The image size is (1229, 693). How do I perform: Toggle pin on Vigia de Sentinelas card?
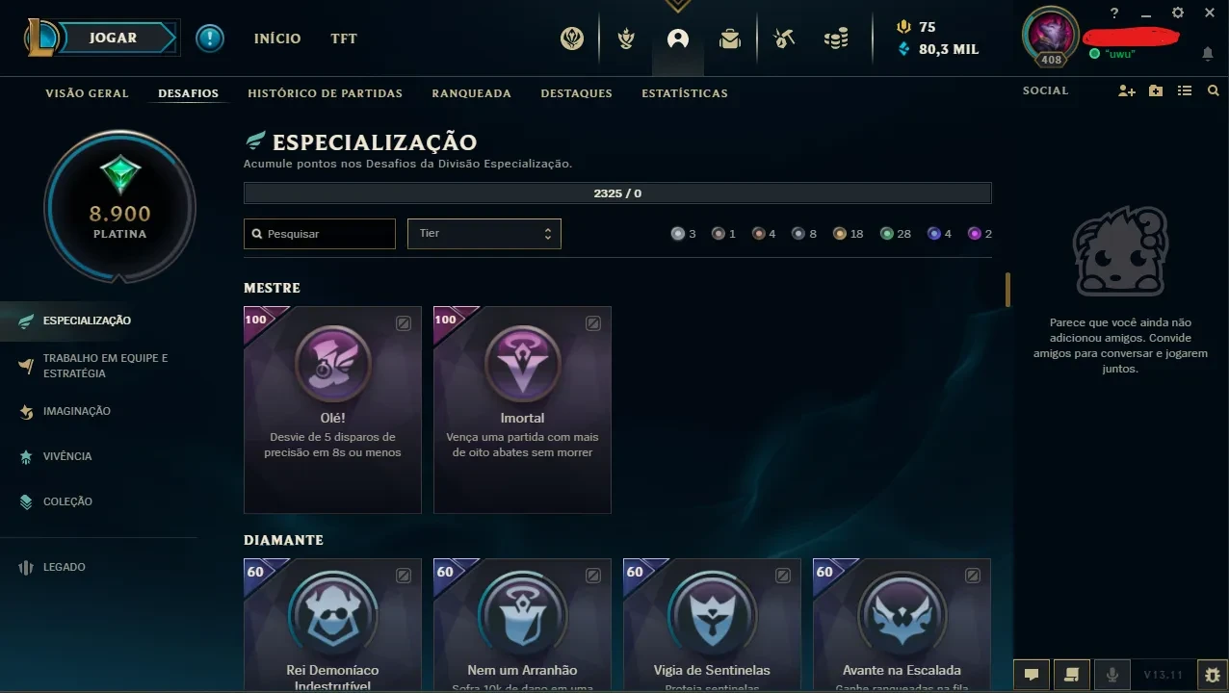pyautogui.click(x=783, y=576)
